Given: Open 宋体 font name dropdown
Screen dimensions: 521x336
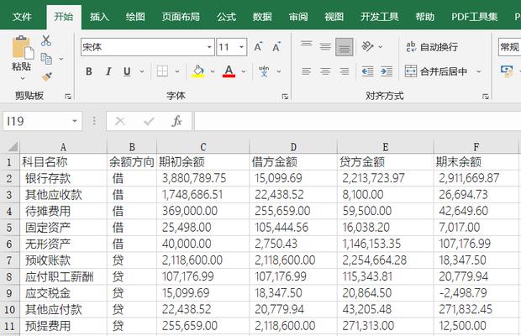Looking at the screenshot, I should [x=209, y=47].
